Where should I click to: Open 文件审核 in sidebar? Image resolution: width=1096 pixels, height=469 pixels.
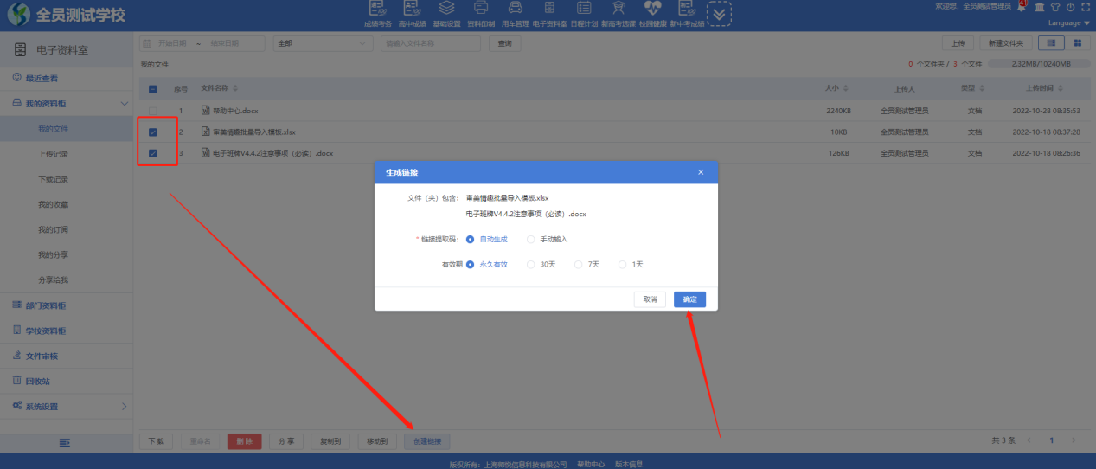67,356
